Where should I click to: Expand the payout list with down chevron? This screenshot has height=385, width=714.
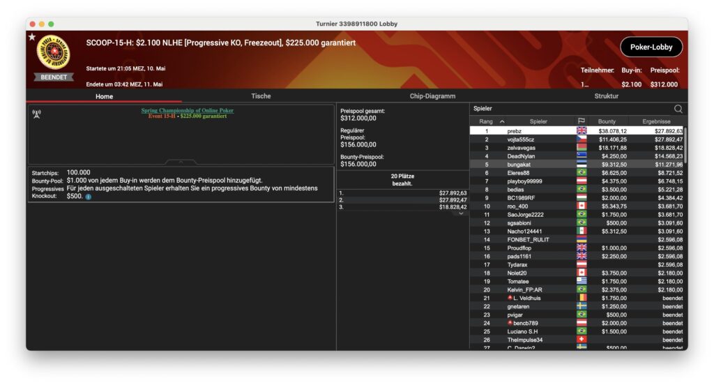460,213
